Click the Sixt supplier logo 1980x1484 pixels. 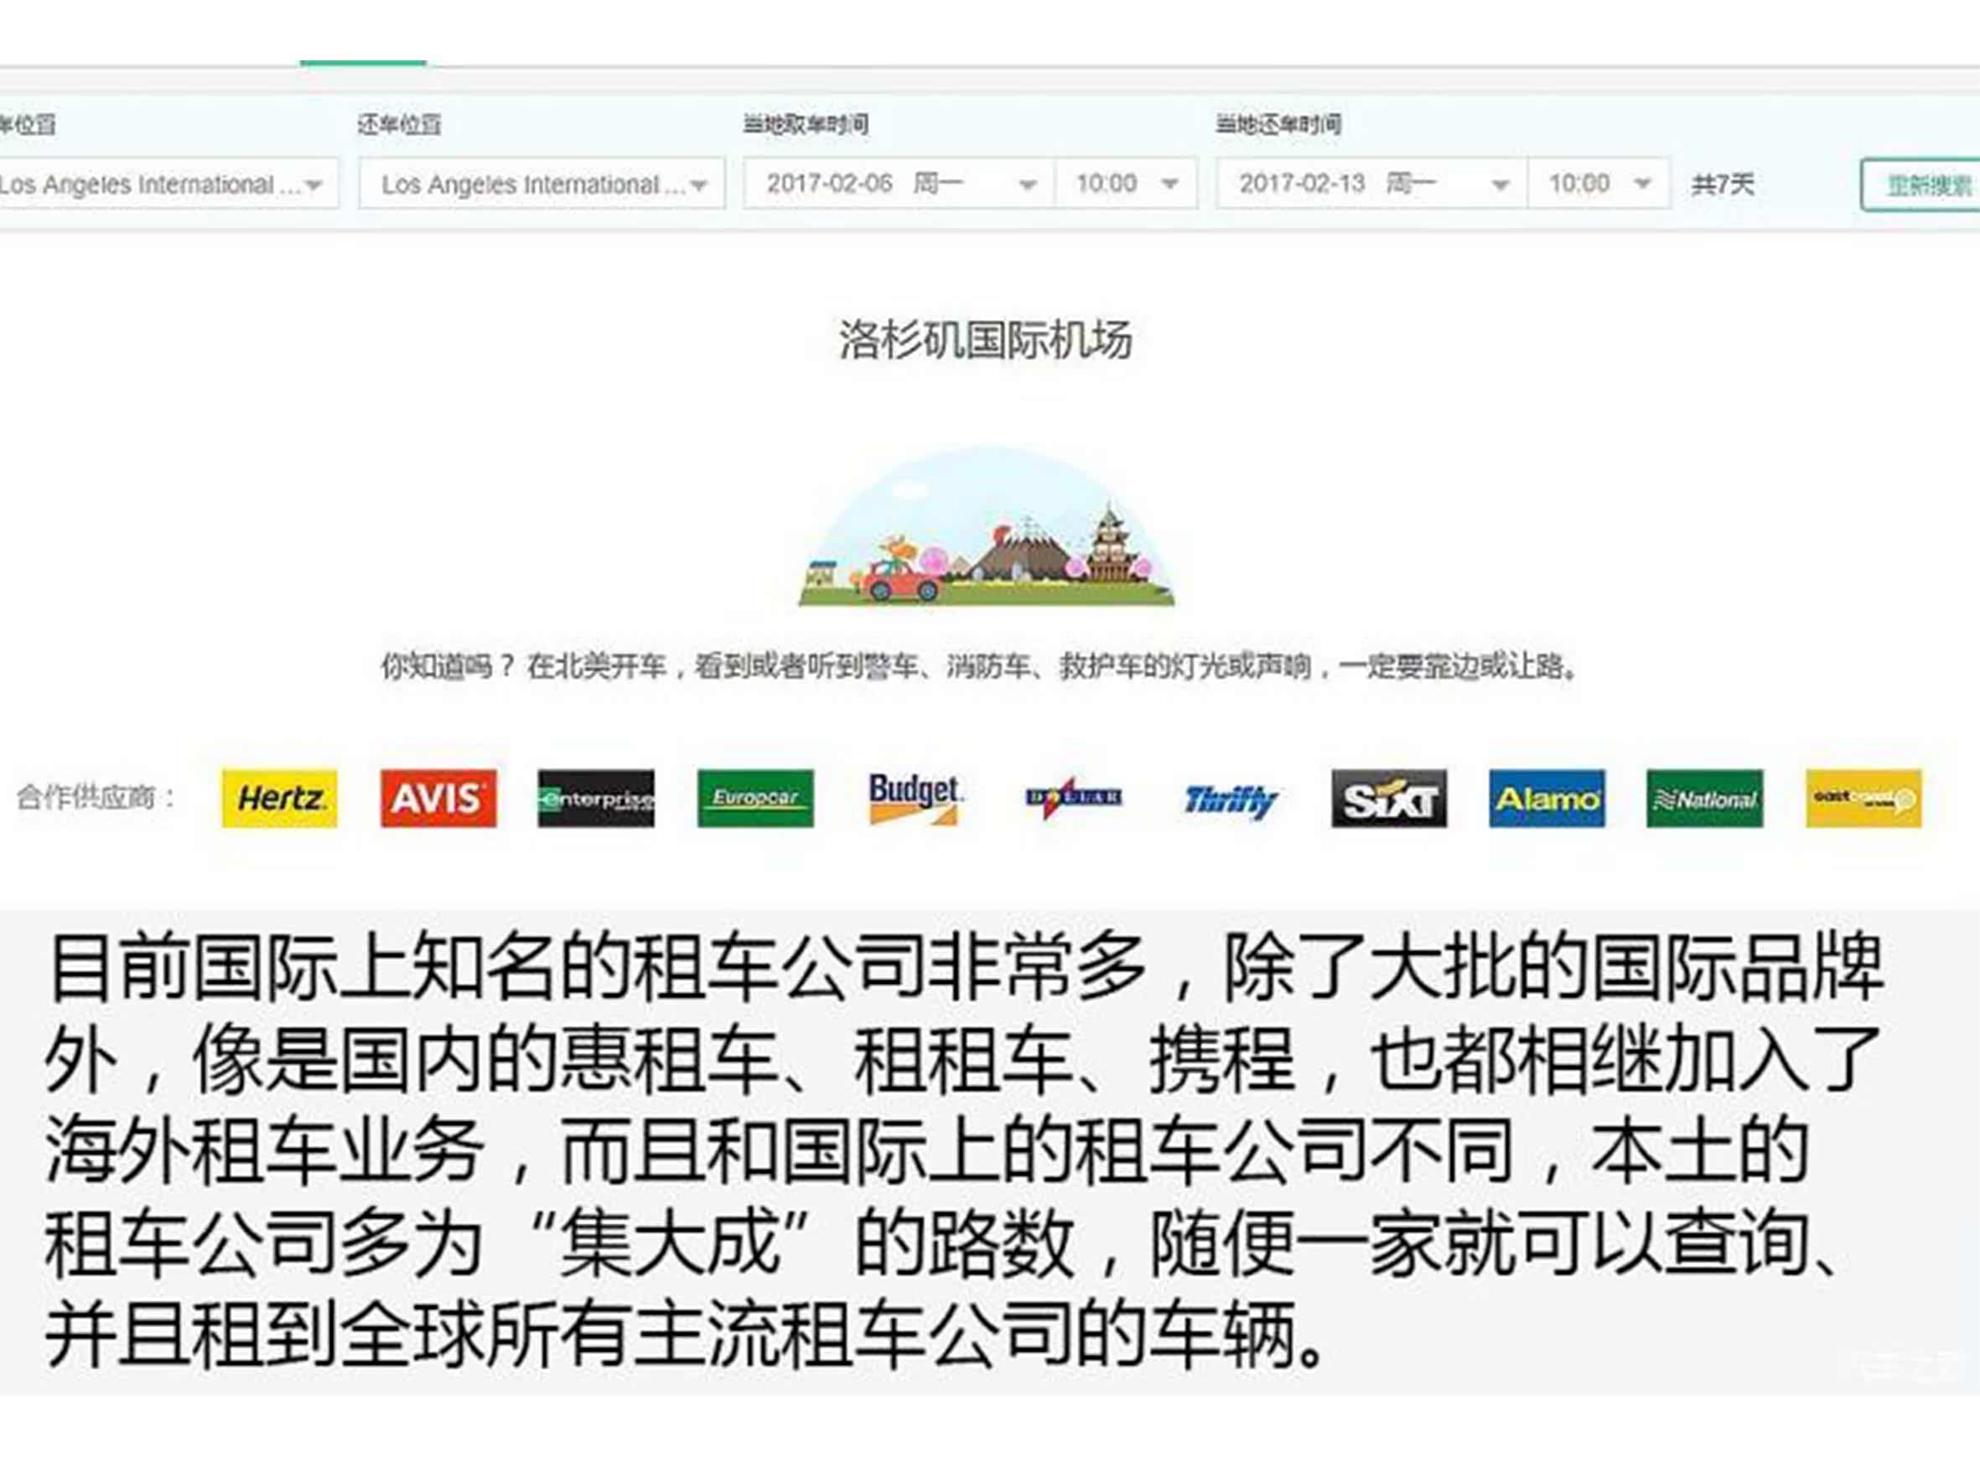(1388, 798)
